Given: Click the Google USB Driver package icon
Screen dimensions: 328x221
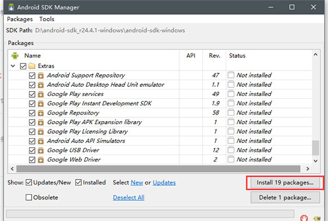Looking at the screenshot, I should [x=41, y=150].
